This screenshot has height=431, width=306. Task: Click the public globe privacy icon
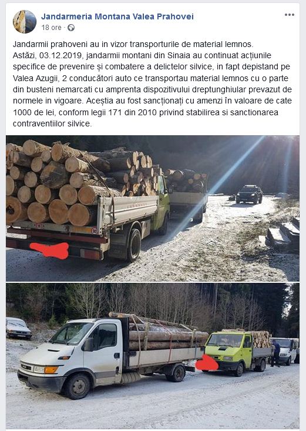[x=71, y=28]
